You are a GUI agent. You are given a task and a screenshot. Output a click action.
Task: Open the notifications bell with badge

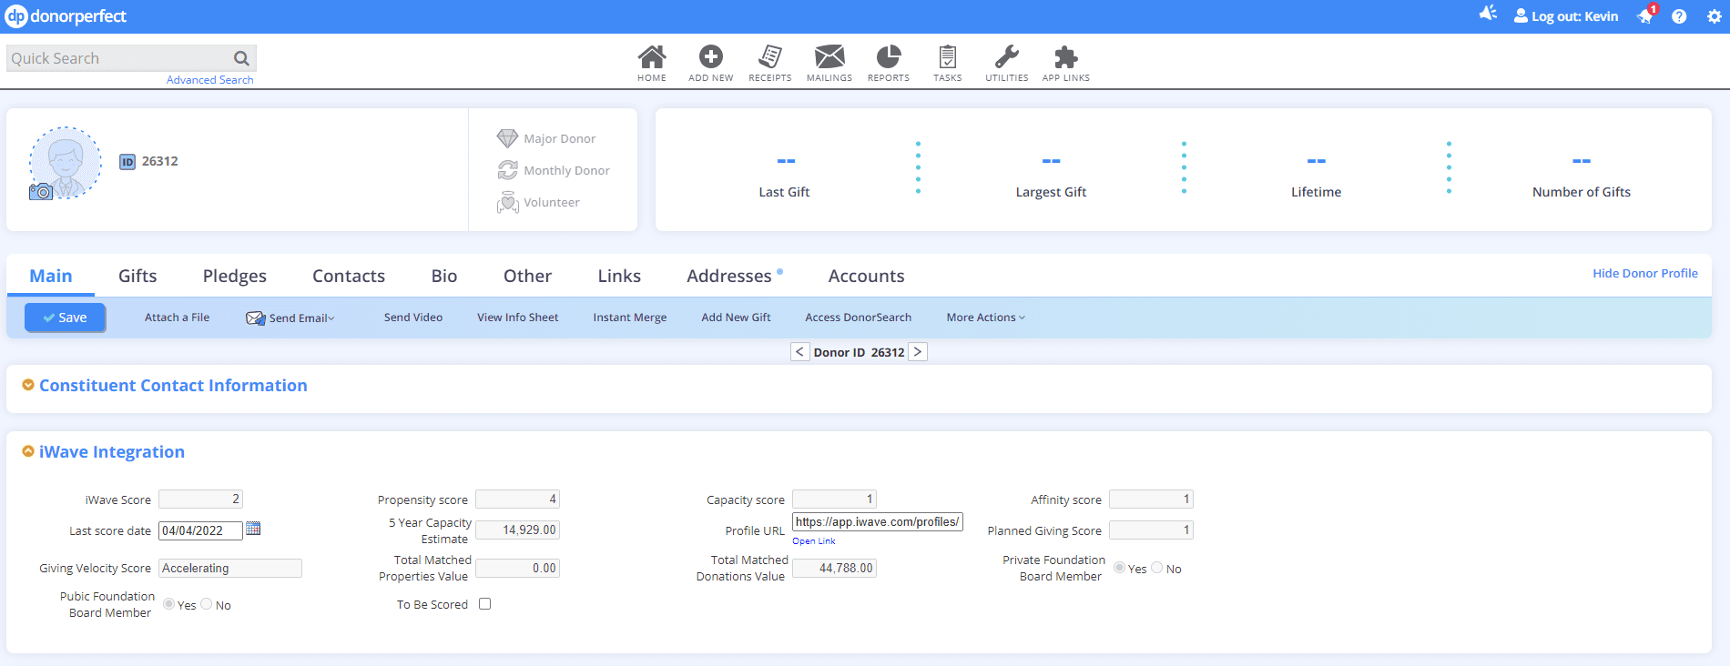coord(1647,15)
